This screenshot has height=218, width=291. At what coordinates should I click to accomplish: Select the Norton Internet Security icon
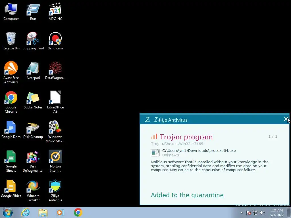pos(55,161)
